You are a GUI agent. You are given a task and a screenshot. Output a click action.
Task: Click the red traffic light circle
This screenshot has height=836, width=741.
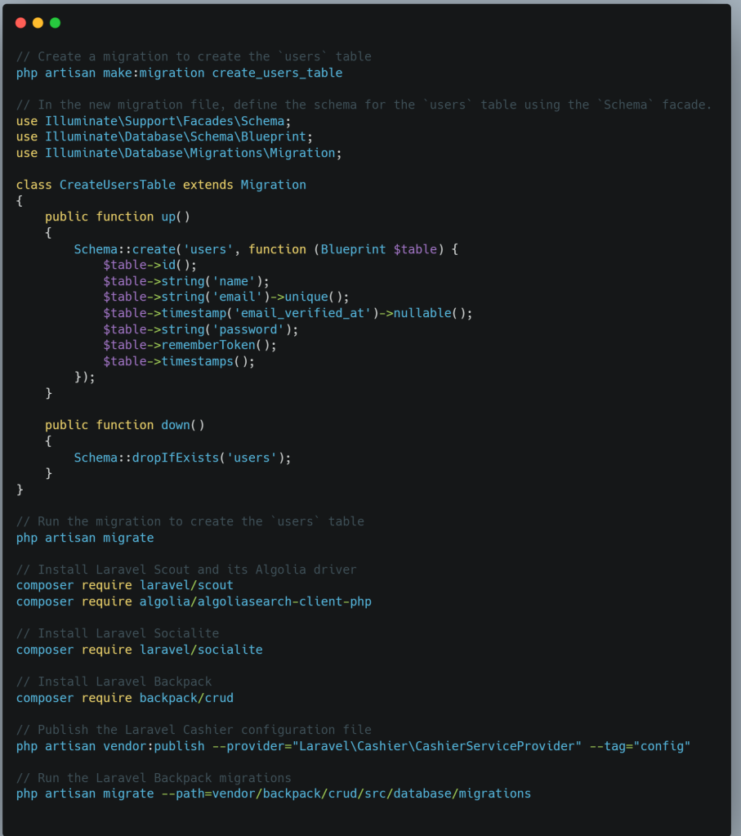pyautogui.click(x=20, y=23)
